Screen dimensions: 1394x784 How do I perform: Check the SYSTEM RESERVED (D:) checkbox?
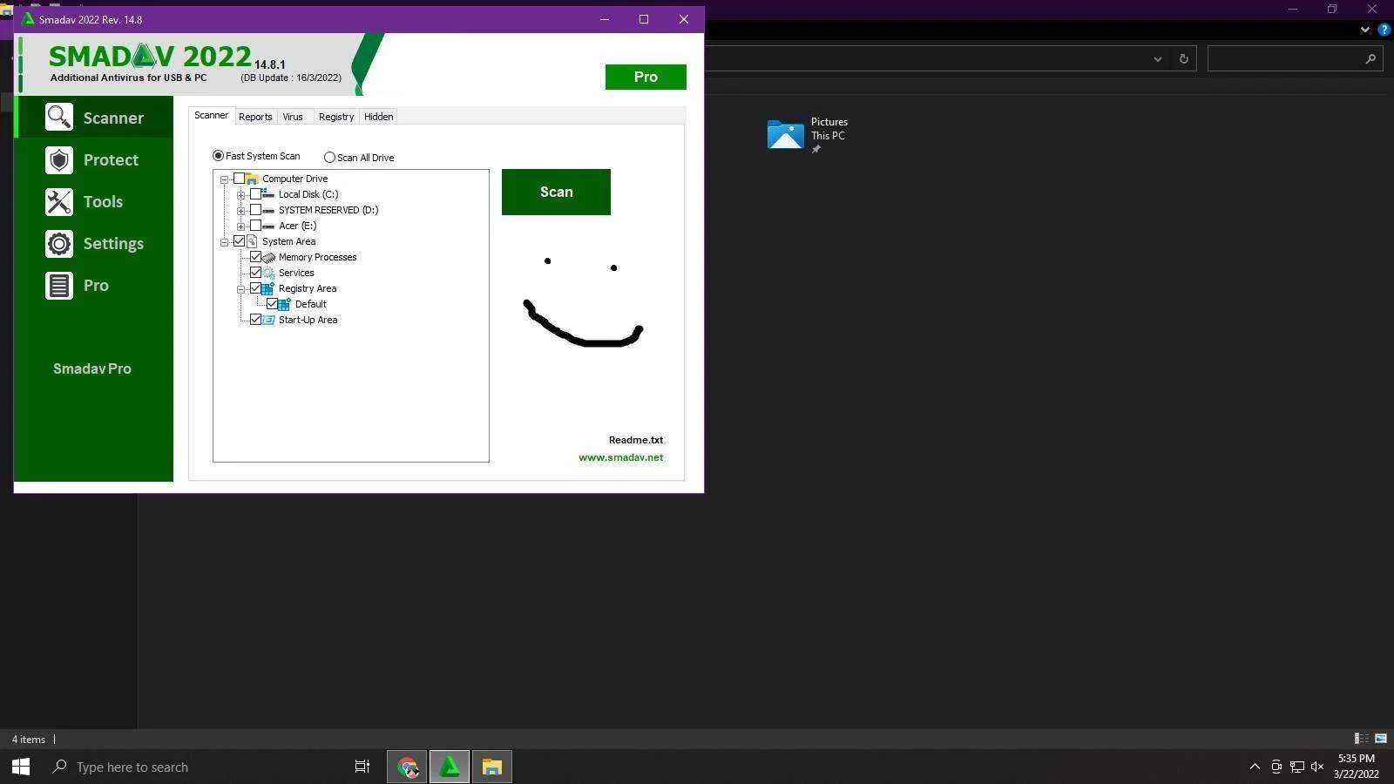click(255, 210)
